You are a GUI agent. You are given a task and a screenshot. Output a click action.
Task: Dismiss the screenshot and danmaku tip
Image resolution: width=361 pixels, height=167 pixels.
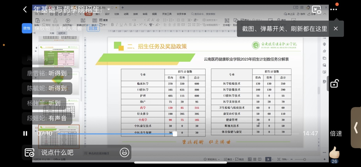point(336,29)
